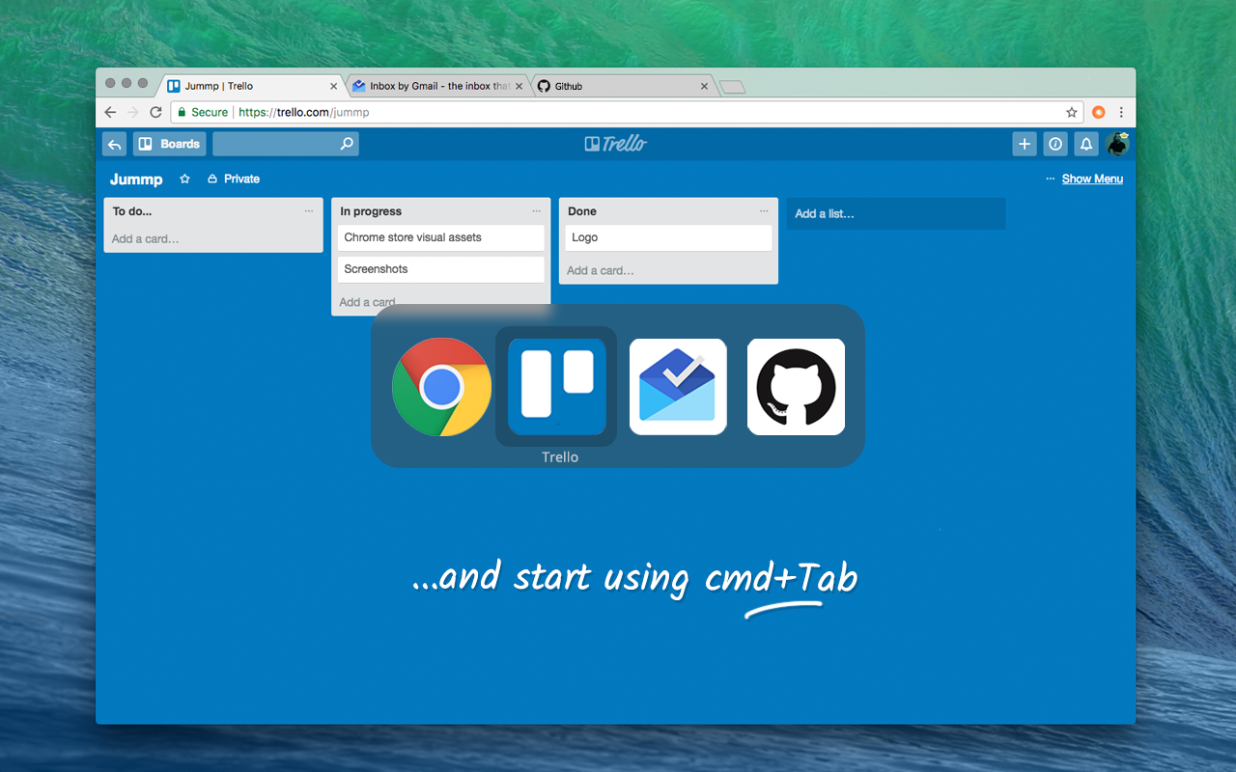
Task: Open the Chrome three-dot menu
Action: click(x=1121, y=112)
